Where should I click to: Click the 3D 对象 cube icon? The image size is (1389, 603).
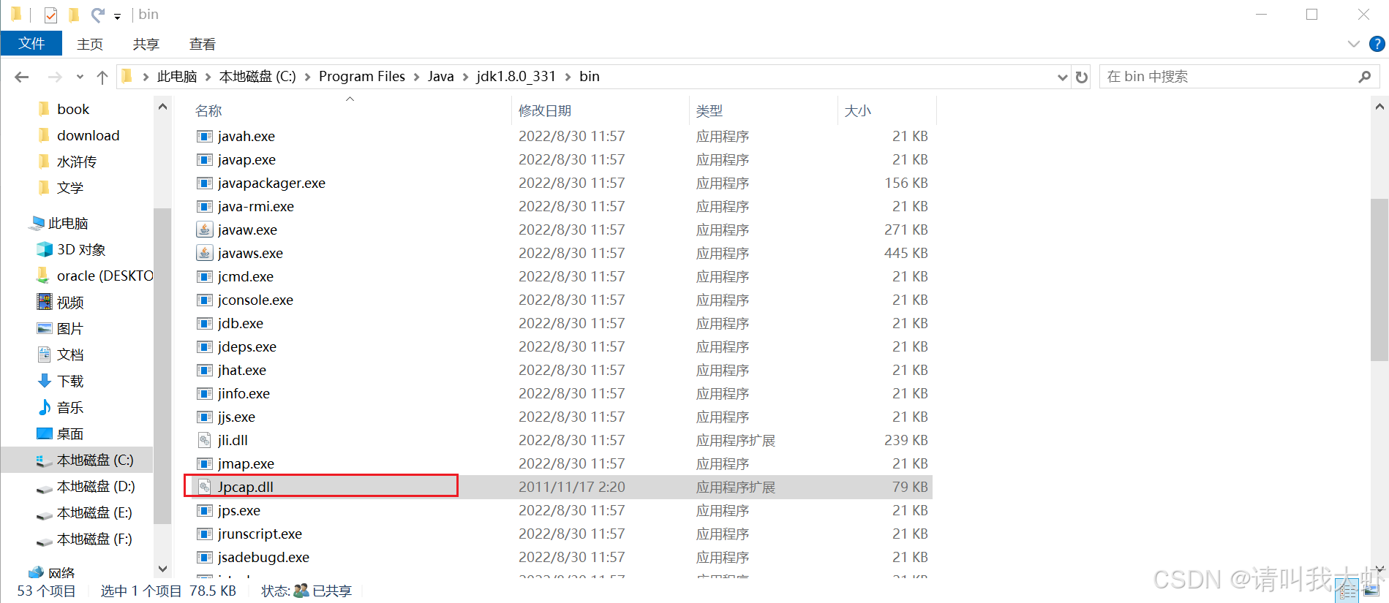[45, 250]
